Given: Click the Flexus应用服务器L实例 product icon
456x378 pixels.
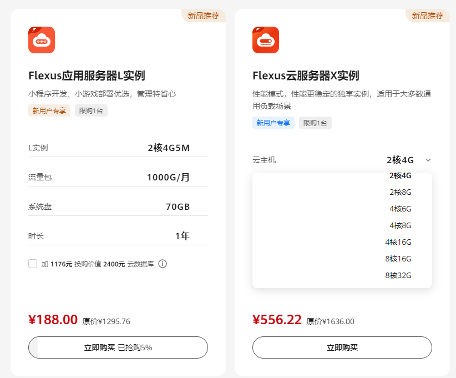Looking at the screenshot, I should (x=42, y=40).
